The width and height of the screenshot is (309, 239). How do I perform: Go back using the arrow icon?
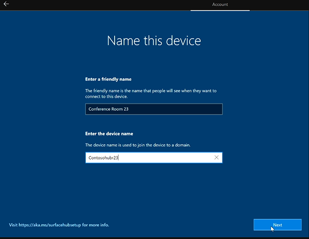coord(6,4)
